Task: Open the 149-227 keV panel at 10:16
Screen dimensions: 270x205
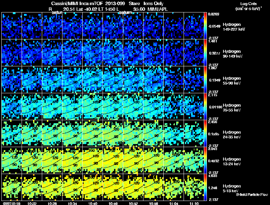Action: (11, 26)
